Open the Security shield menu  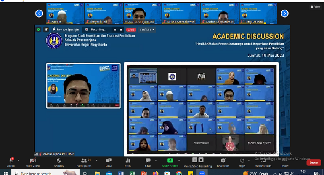click(x=59, y=162)
